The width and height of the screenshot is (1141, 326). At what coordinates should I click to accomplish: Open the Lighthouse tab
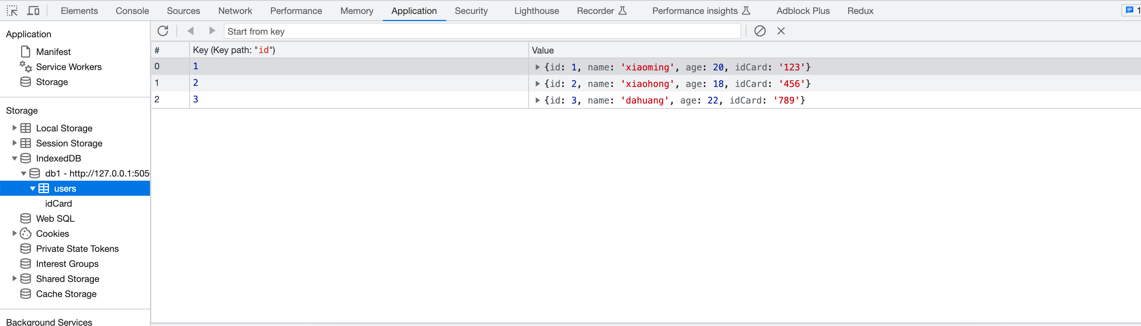[536, 11]
